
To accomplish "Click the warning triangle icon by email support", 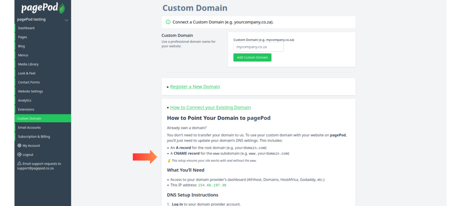I will tap(19, 163).
